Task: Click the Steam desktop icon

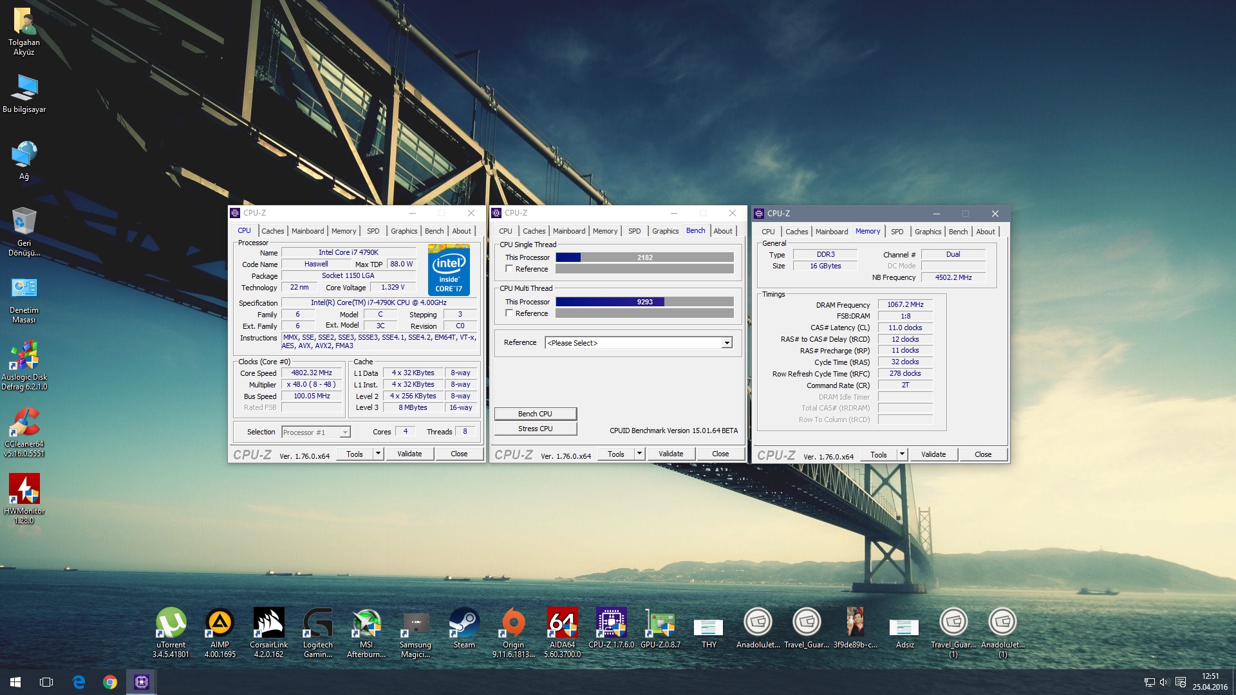Action: click(x=464, y=623)
